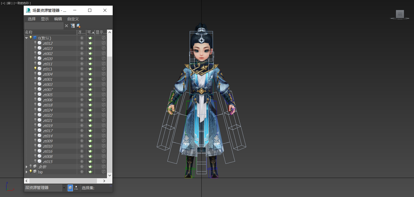
Task: Toggle renderable teapot for zt018
Action: point(90,105)
